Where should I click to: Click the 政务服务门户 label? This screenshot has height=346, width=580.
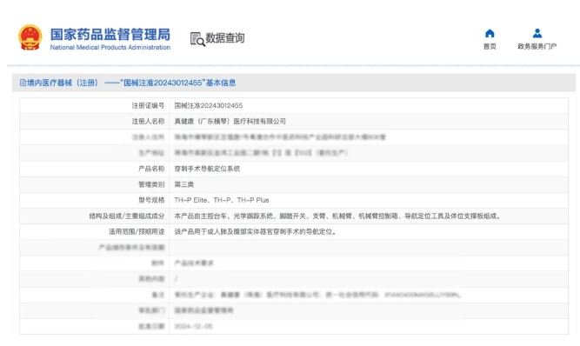pyautogui.click(x=537, y=46)
